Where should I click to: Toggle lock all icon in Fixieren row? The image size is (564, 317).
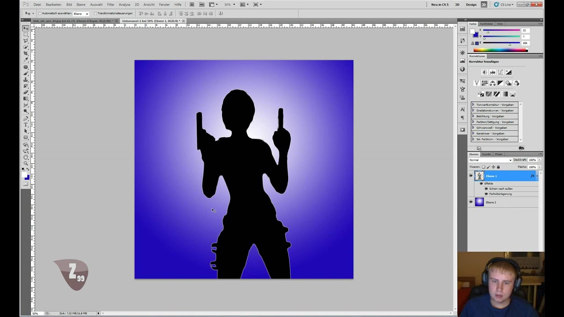pyautogui.click(x=498, y=167)
